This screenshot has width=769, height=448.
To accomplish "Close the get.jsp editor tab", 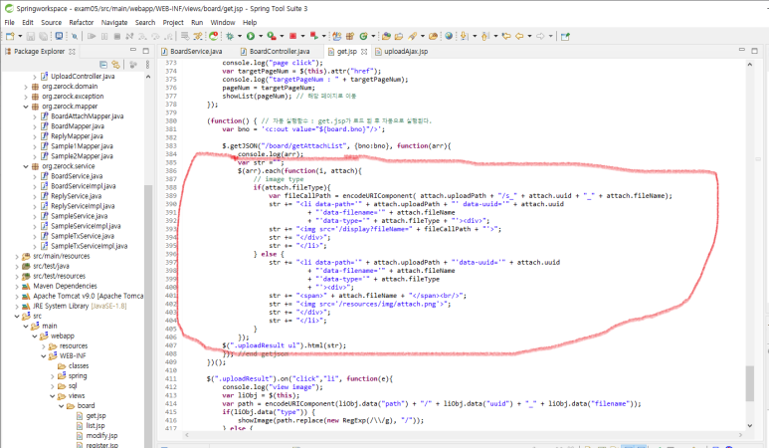I will point(364,51).
